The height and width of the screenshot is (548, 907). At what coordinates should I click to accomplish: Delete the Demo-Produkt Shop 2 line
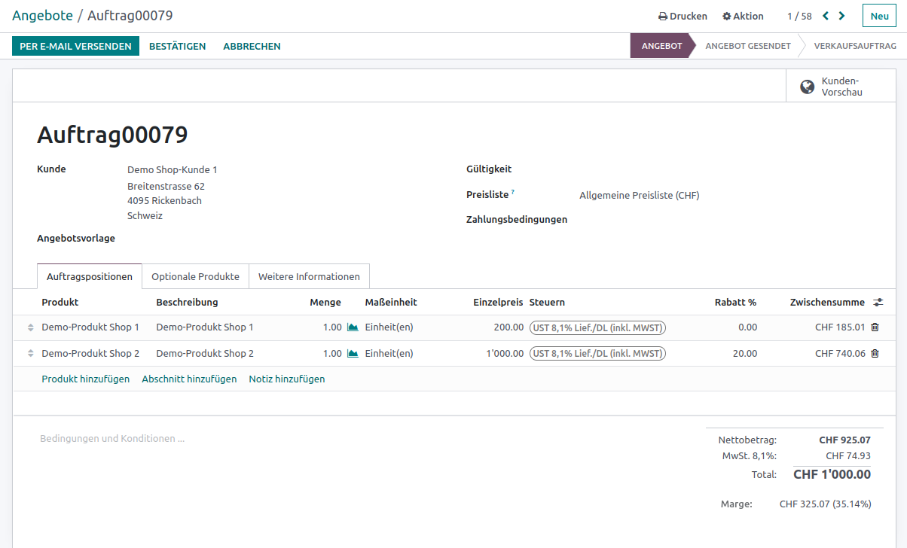point(875,354)
